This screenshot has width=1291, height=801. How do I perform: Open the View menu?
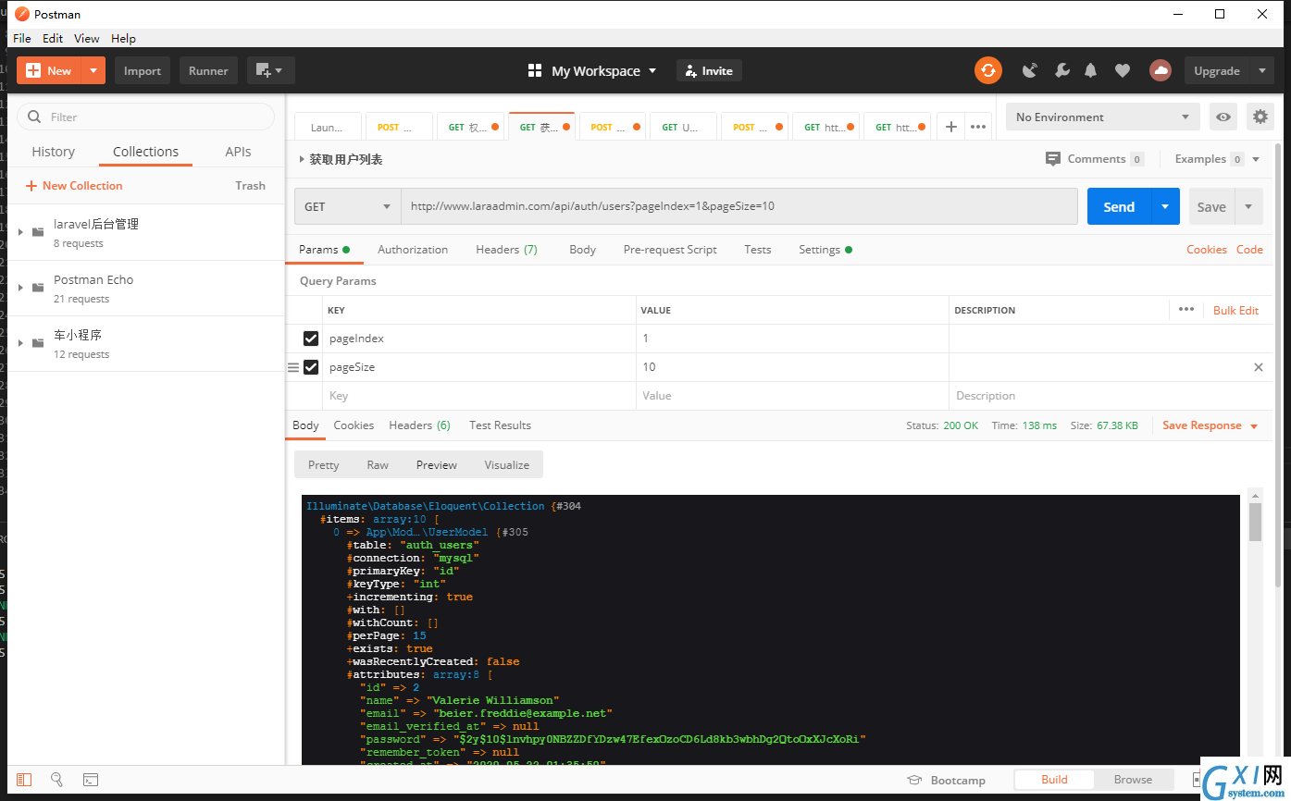click(x=87, y=38)
